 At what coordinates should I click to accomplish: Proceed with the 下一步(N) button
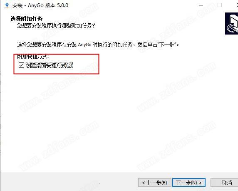189,183
